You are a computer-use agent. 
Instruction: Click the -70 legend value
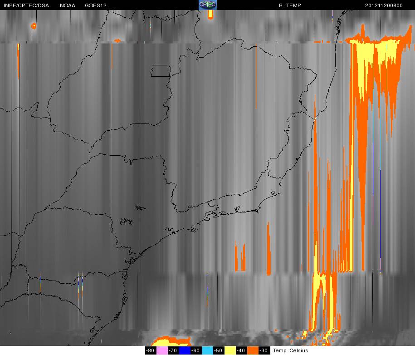[173, 350]
